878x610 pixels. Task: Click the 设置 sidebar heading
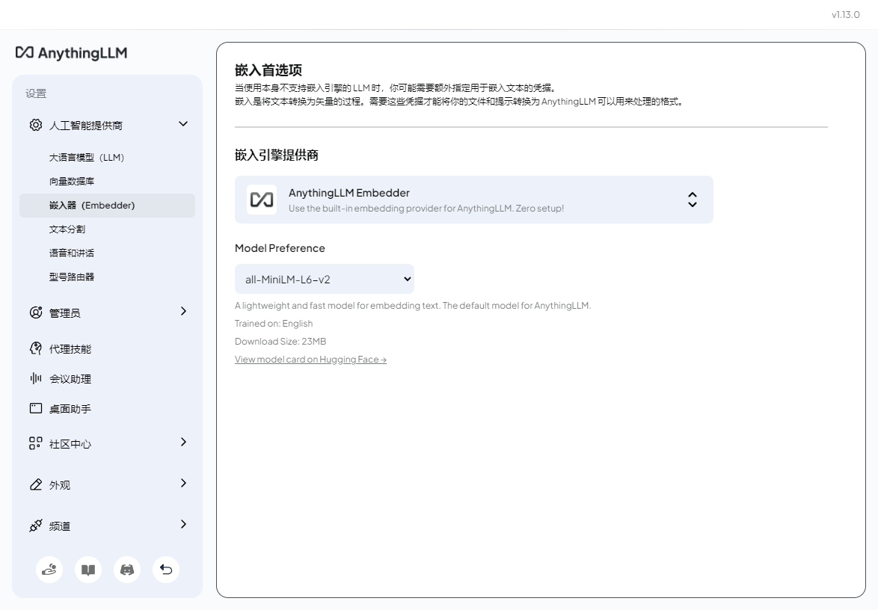[x=36, y=93]
